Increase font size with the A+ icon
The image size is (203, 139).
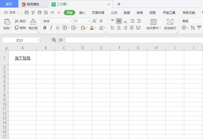click(x=95, y=21)
